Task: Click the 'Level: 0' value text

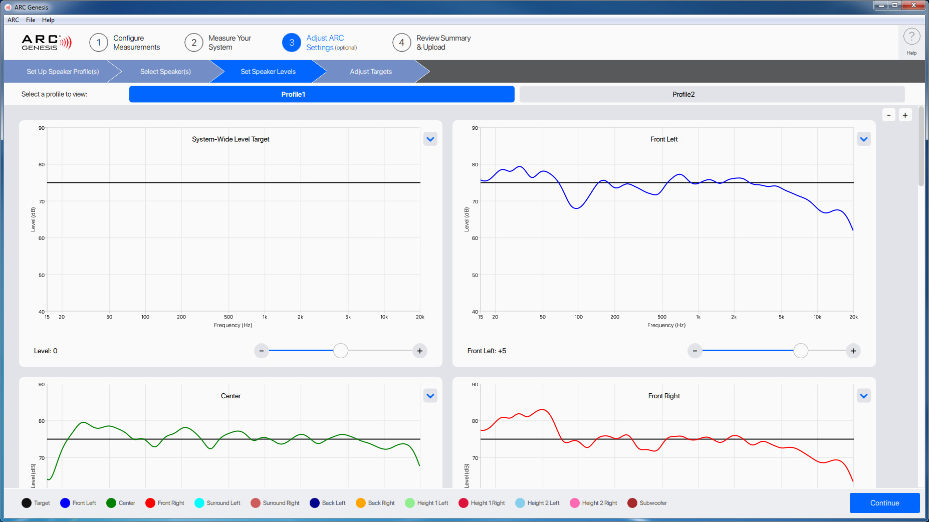Action: (46, 351)
